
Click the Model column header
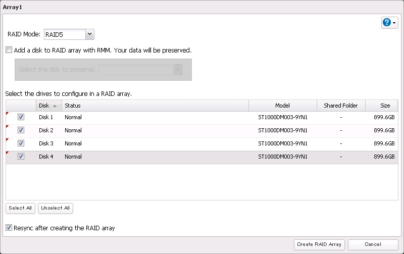282,106
